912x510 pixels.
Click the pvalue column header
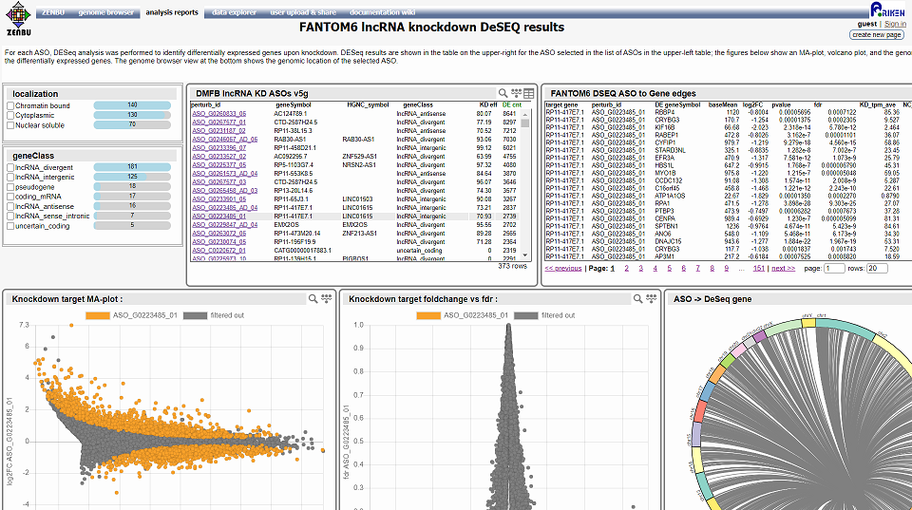(x=781, y=105)
